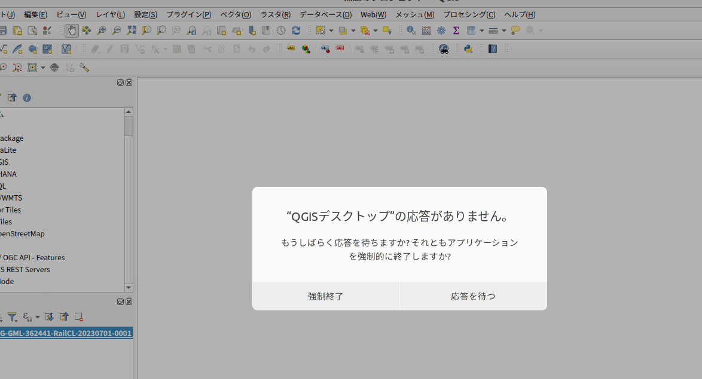The image size is (702, 379).
Task: Open the Attribute Table icon
Action: point(471,30)
